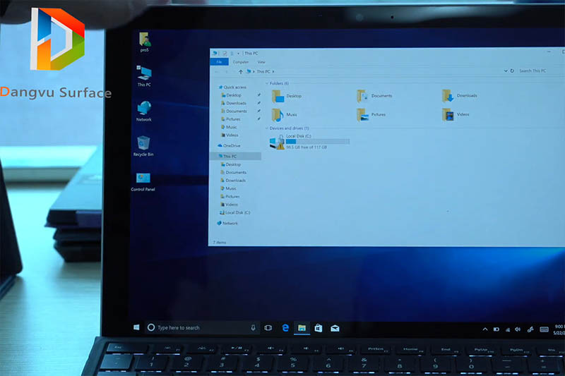Open address bar history dropdown

[x=505, y=71]
